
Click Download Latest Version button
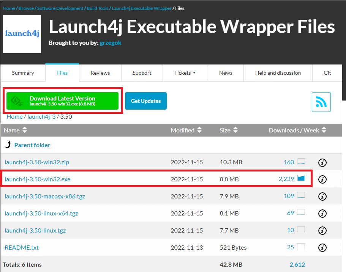[62, 101]
